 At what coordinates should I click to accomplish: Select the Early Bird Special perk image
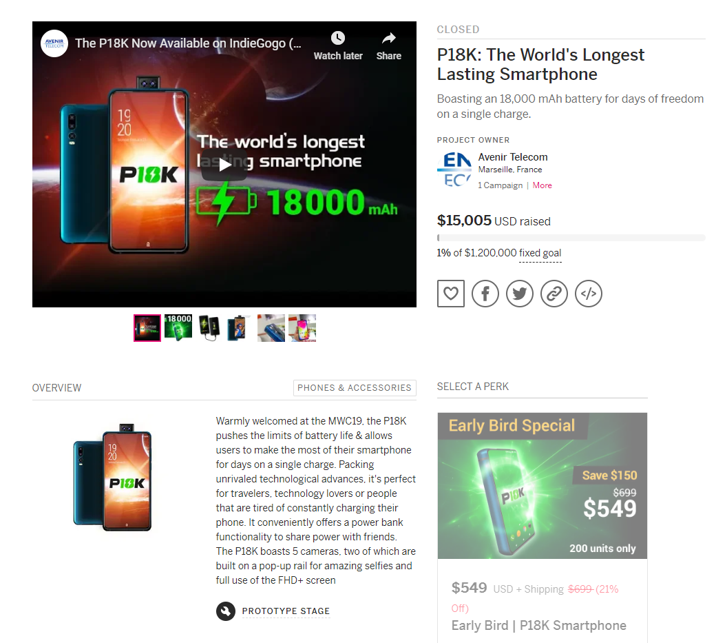tap(542, 485)
